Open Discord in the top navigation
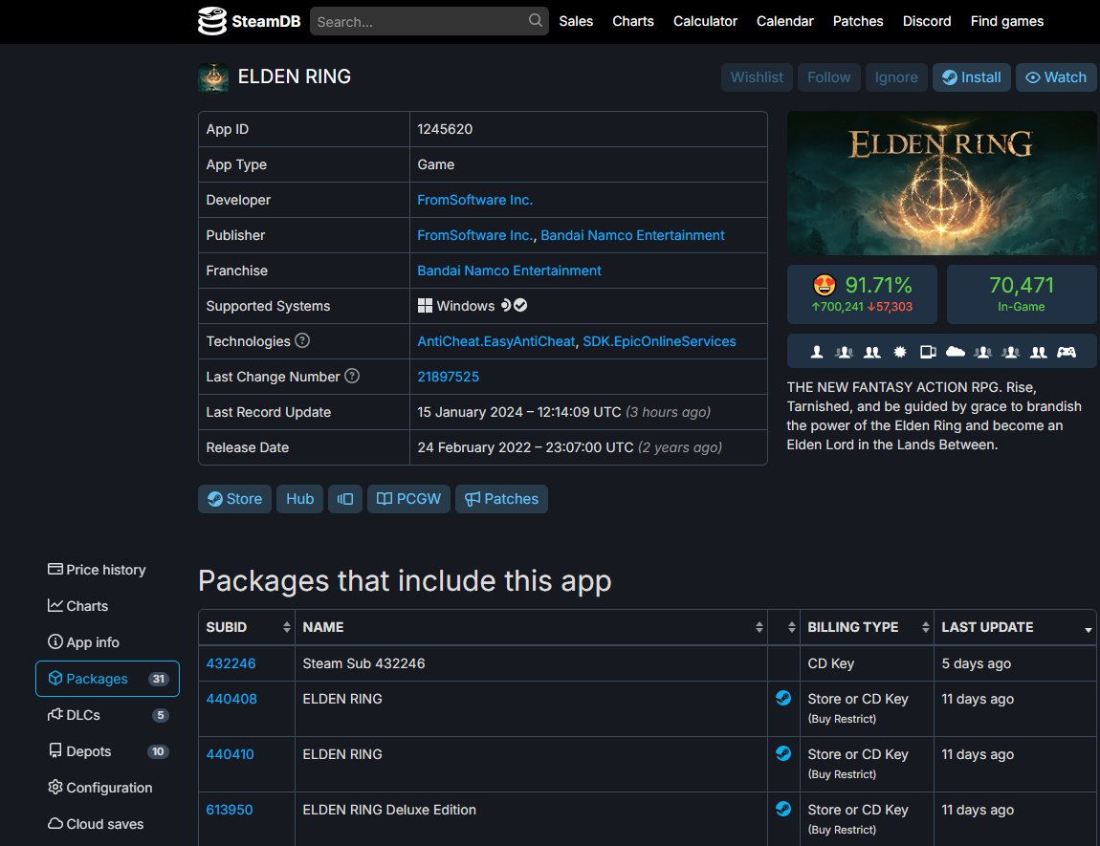Viewport: 1100px width, 846px height. tap(927, 21)
